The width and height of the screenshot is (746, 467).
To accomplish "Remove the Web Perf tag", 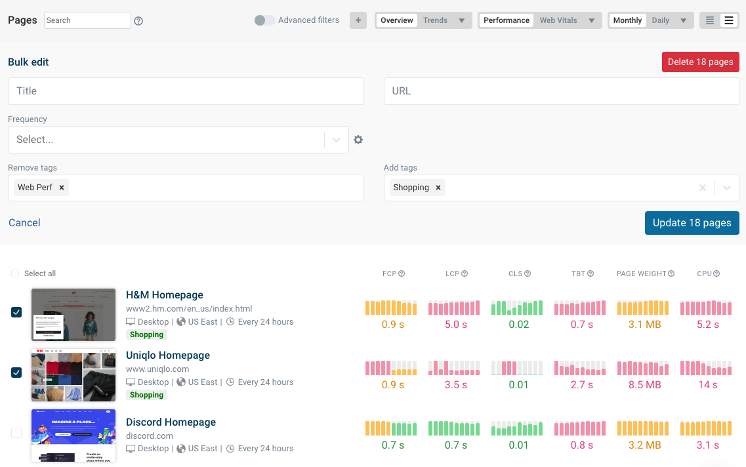I will tap(61, 187).
